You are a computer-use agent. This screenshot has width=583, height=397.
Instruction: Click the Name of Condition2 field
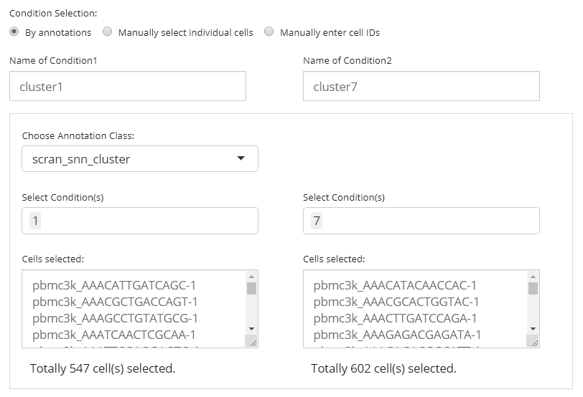(421, 86)
